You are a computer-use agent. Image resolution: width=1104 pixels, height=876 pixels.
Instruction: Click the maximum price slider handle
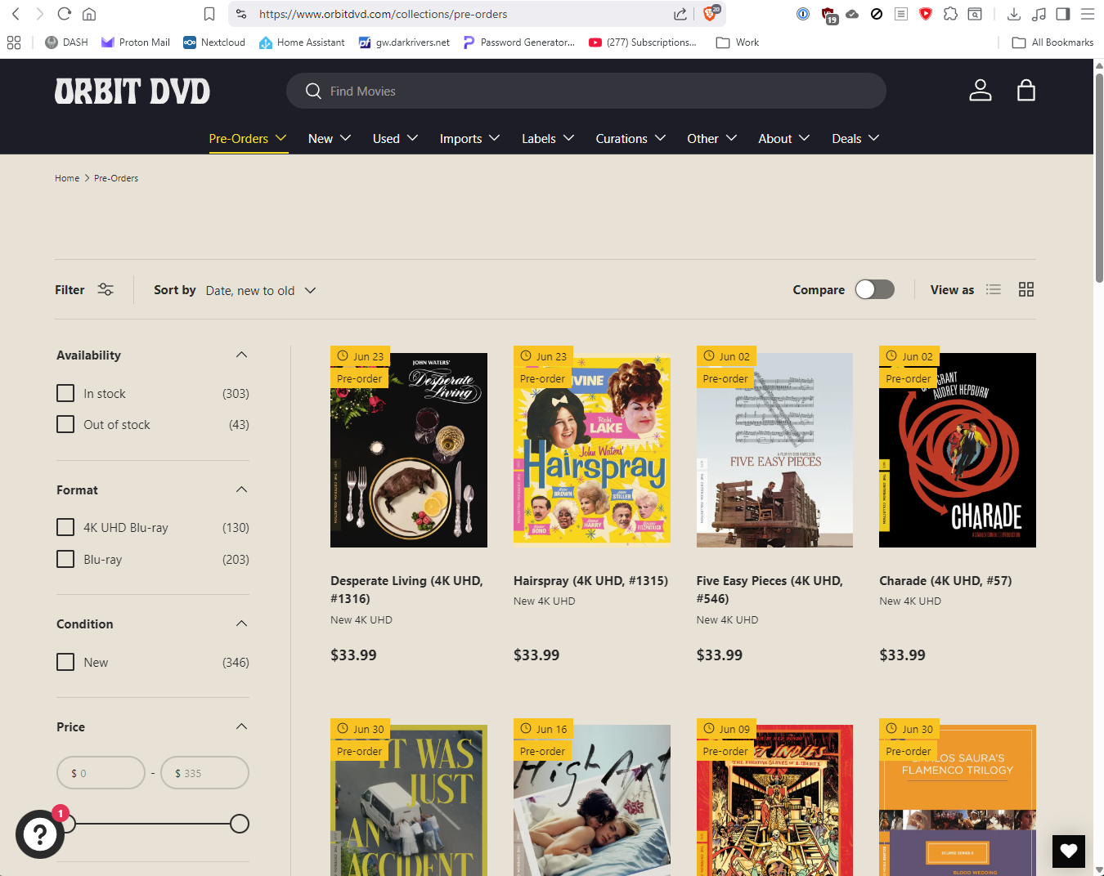coord(240,824)
